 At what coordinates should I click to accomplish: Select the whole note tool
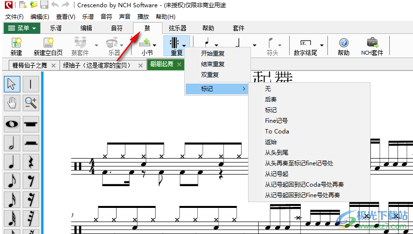point(12,124)
